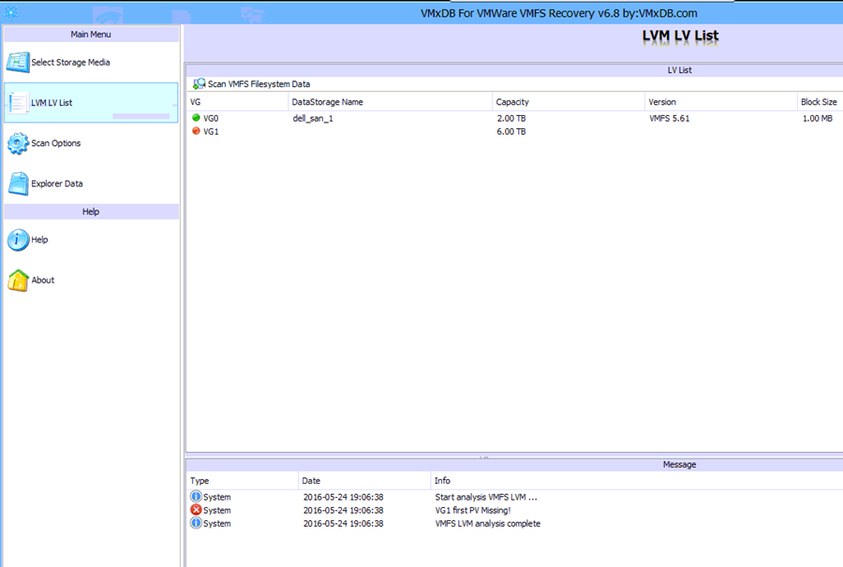Click info icon of Start analysis message

click(x=196, y=497)
